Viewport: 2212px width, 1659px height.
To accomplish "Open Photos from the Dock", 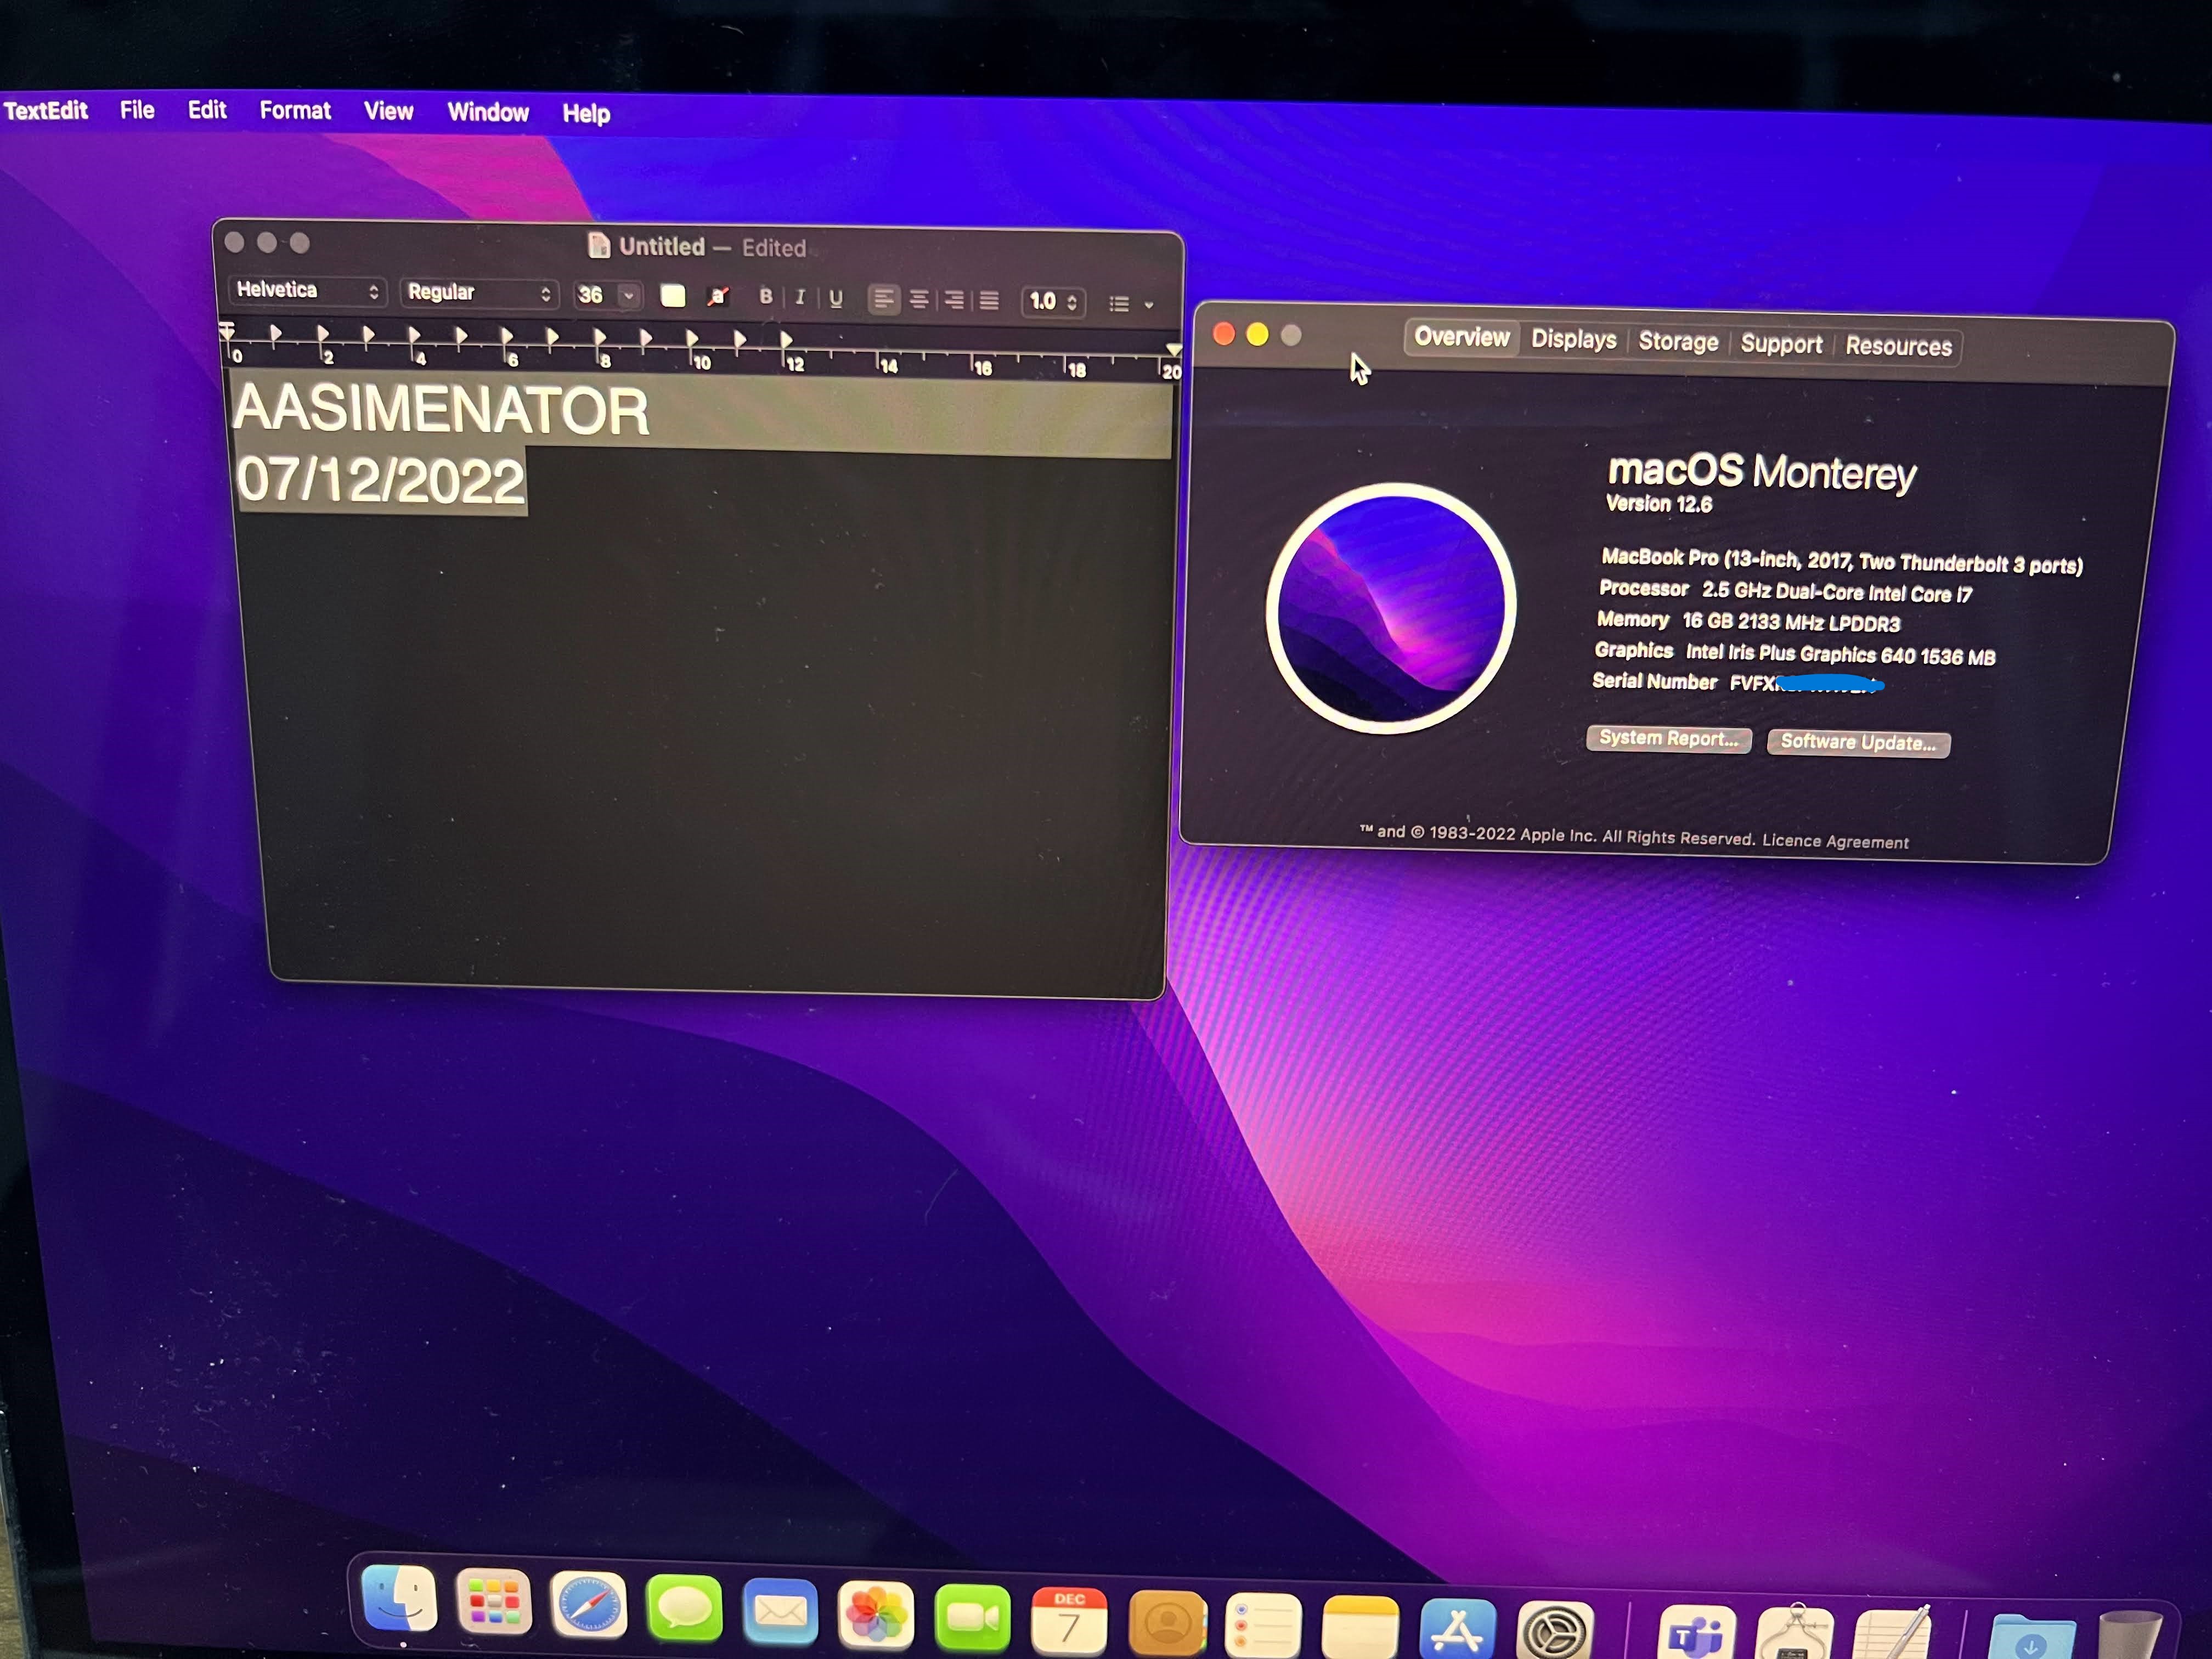I will [x=876, y=1615].
